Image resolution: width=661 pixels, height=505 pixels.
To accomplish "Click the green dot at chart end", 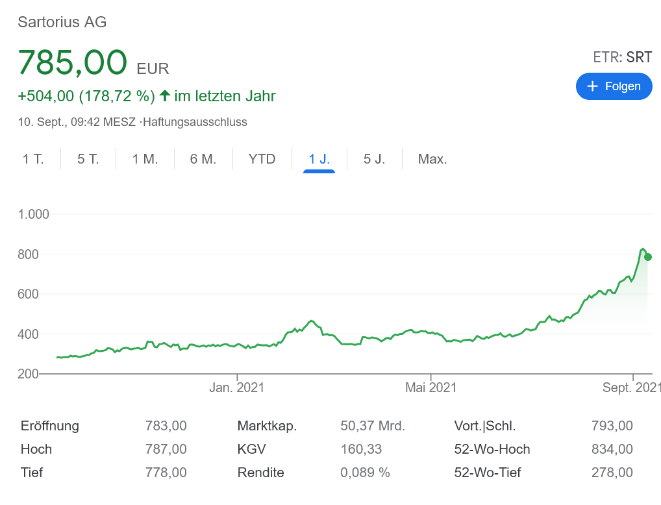I will [647, 257].
